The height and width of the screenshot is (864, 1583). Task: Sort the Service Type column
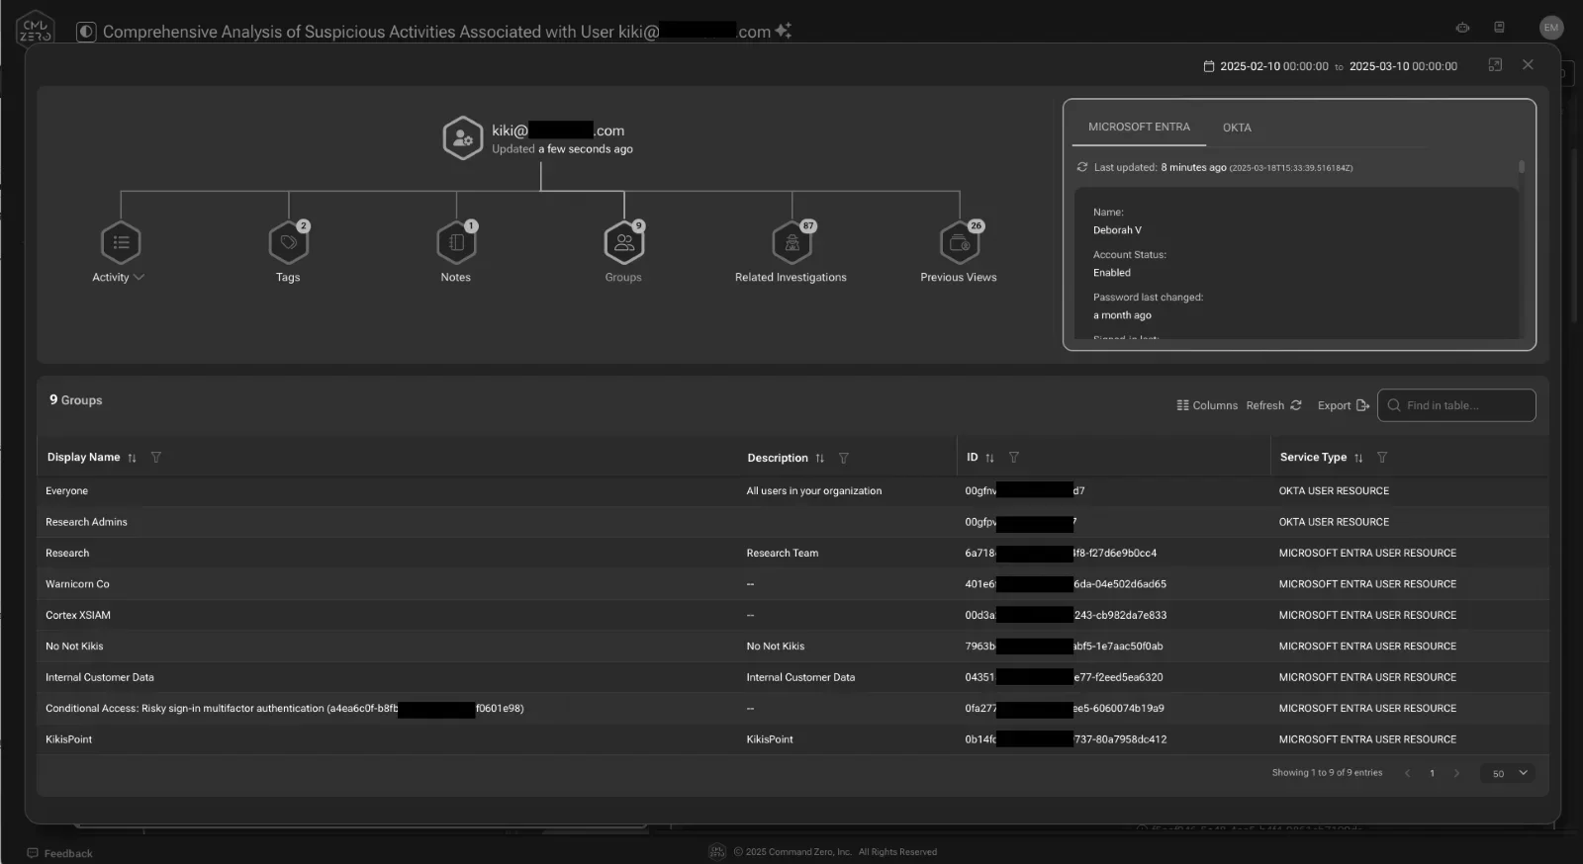(1358, 458)
